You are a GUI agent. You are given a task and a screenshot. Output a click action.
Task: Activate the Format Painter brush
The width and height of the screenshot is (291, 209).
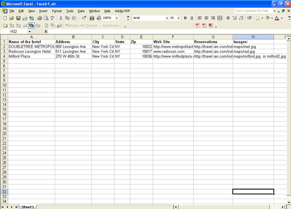(x=84, y=18)
